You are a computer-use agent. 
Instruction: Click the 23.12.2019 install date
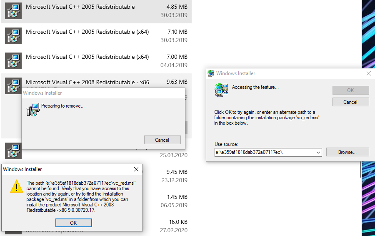pos(174,180)
